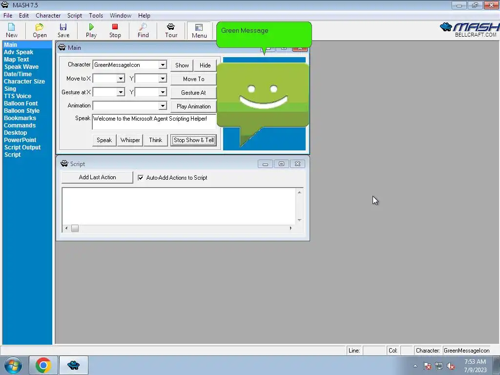The image size is (500, 375).
Task: Open the Script menu
Action: 75,15
